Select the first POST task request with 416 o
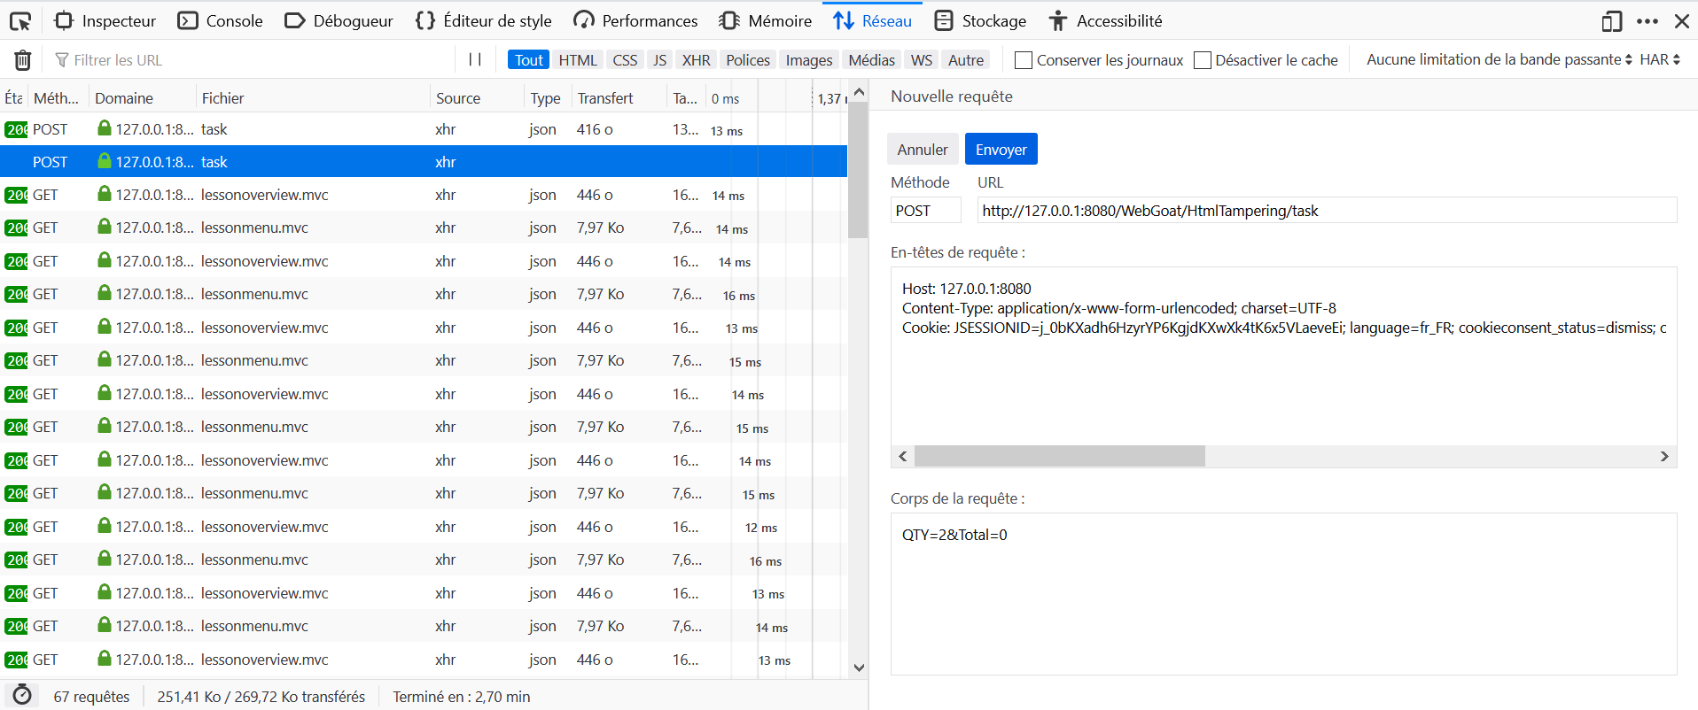Viewport: 1698px width, 710px height. click(424, 129)
